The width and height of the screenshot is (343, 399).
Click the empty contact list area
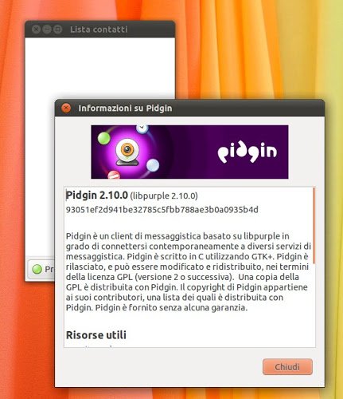99,66
